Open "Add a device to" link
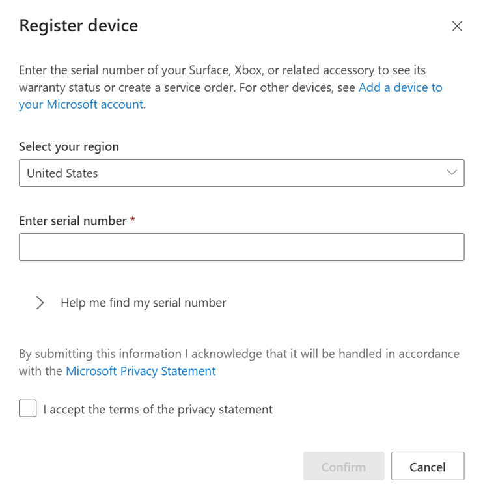Screen dimensions: 483x500 pyautogui.click(x=400, y=87)
